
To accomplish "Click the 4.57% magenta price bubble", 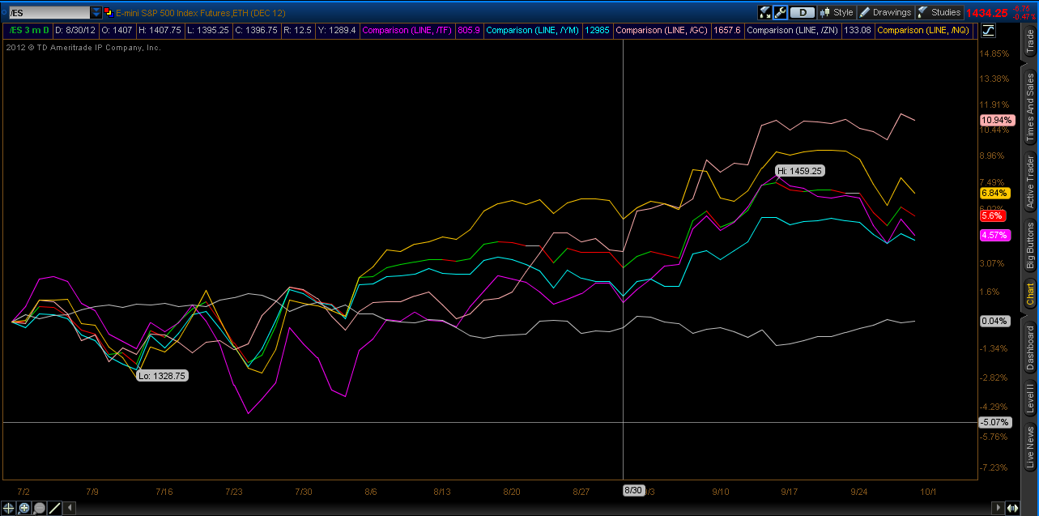I will pos(994,235).
